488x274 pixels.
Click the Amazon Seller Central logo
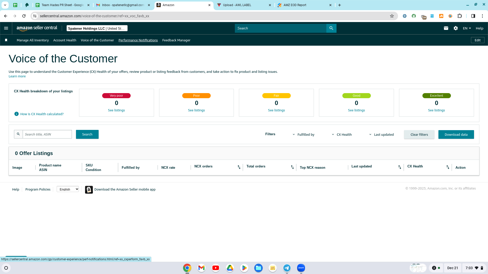37,28
